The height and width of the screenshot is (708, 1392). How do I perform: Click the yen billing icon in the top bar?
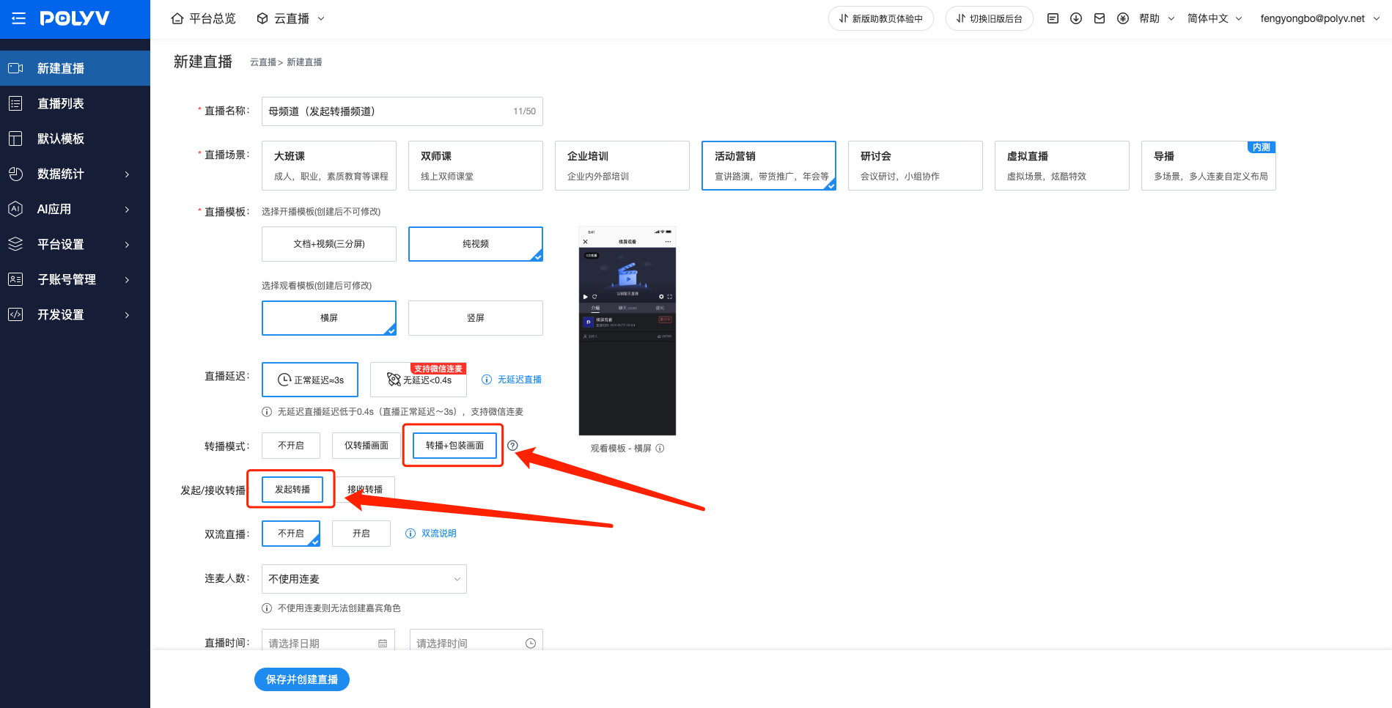1123,19
